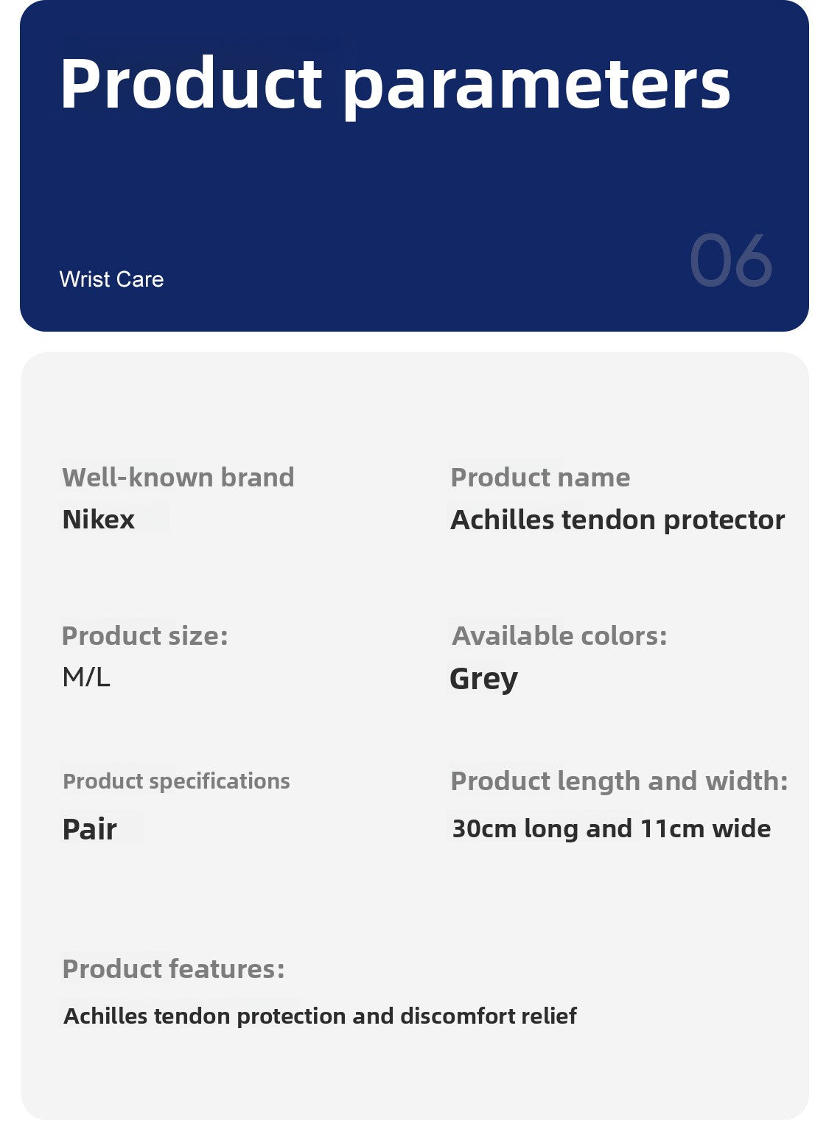The width and height of the screenshot is (829, 1135).
Task: Select the "Wrist Care" subtitle text
Action: point(111,279)
